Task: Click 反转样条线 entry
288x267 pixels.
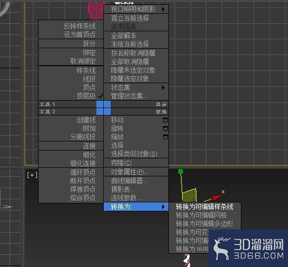Action: (71, 26)
